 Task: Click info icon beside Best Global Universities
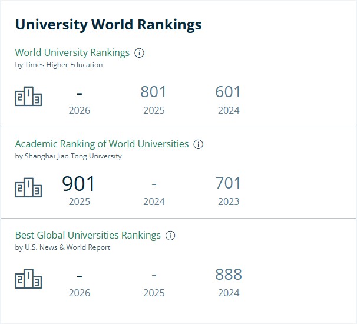(x=170, y=236)
